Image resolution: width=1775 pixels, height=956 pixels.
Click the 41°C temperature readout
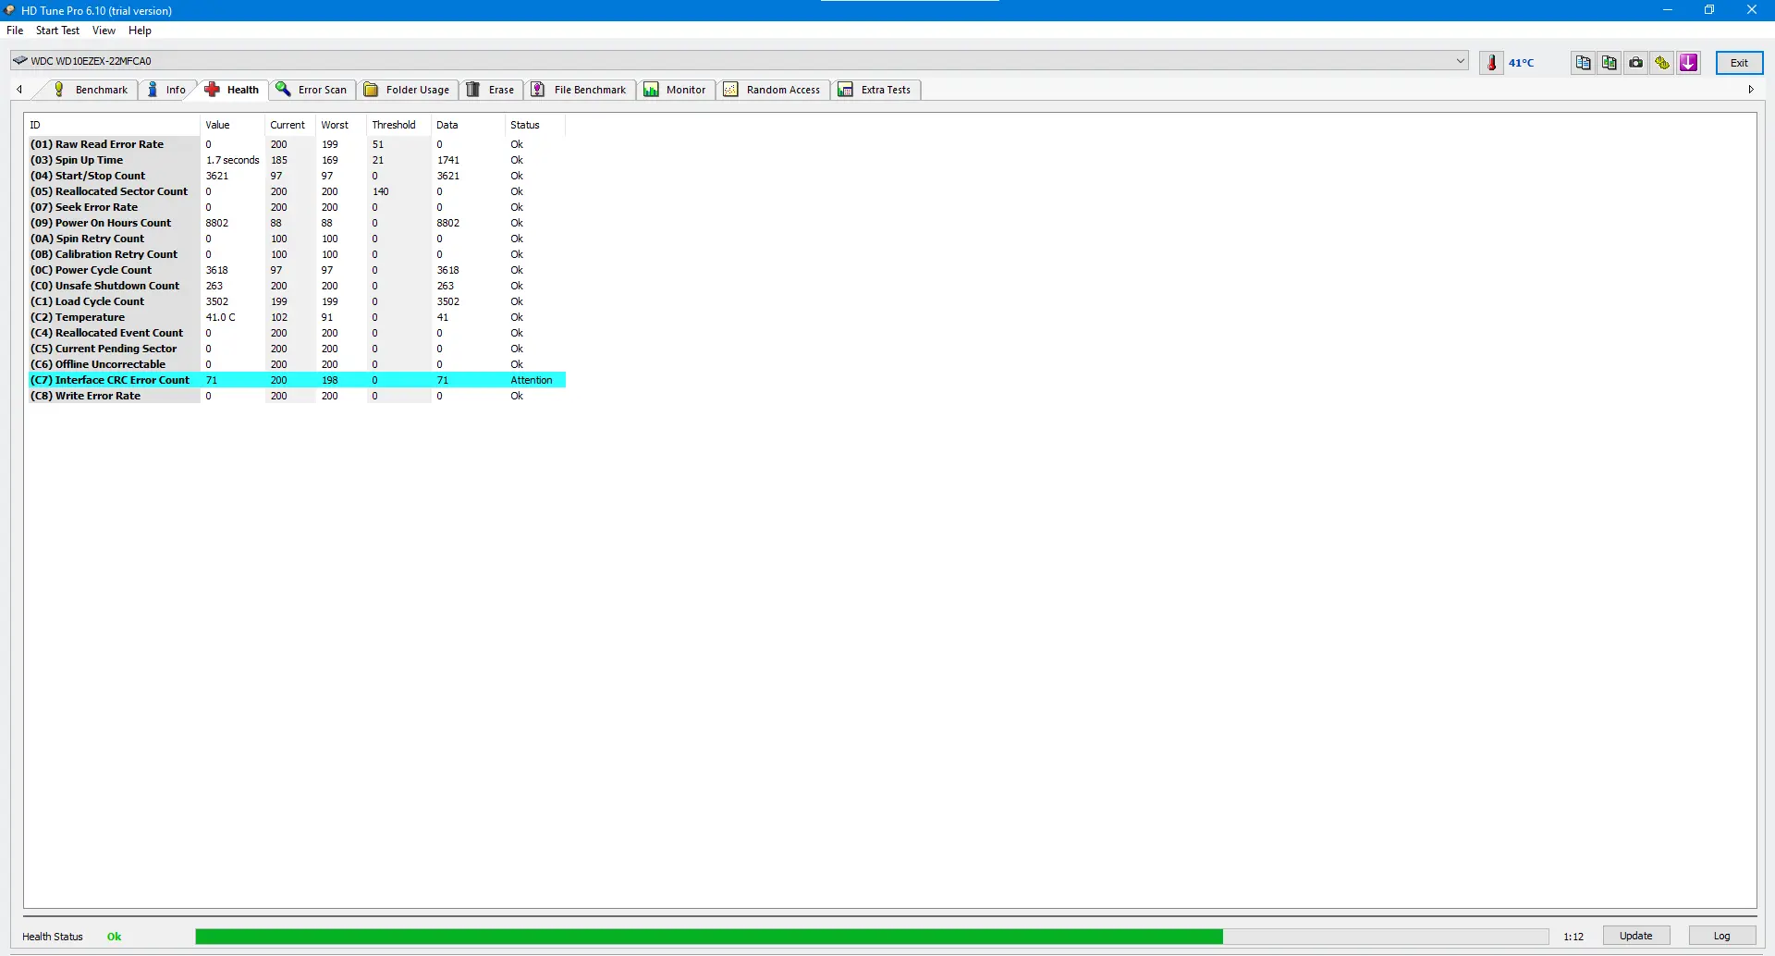[x=1521, y=63]
